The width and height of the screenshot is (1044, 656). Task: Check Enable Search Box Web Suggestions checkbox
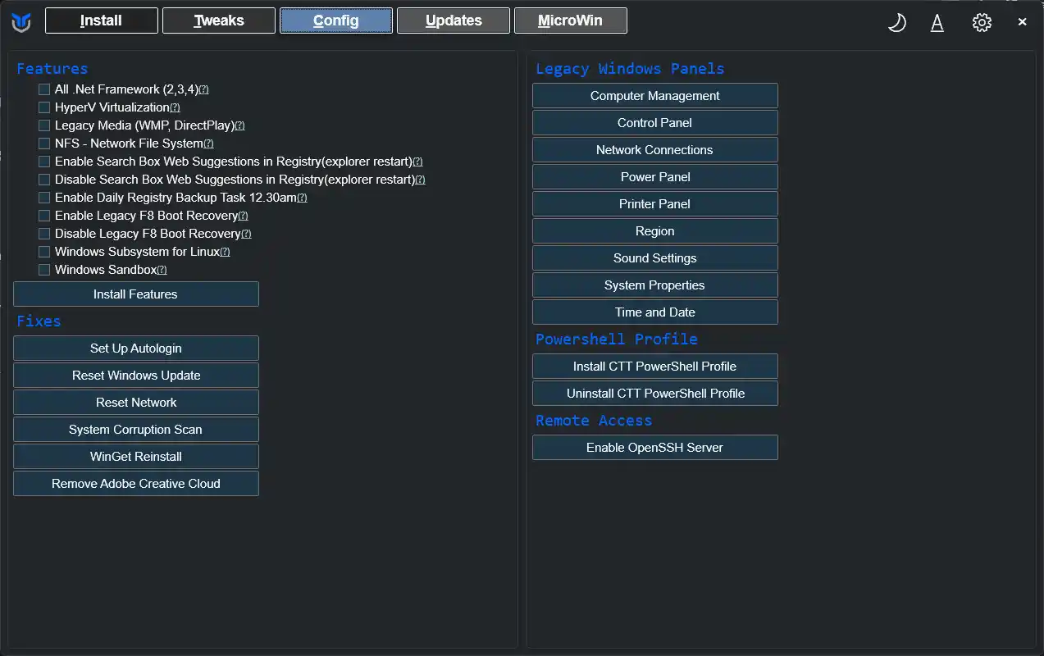(x=44, y=162)
